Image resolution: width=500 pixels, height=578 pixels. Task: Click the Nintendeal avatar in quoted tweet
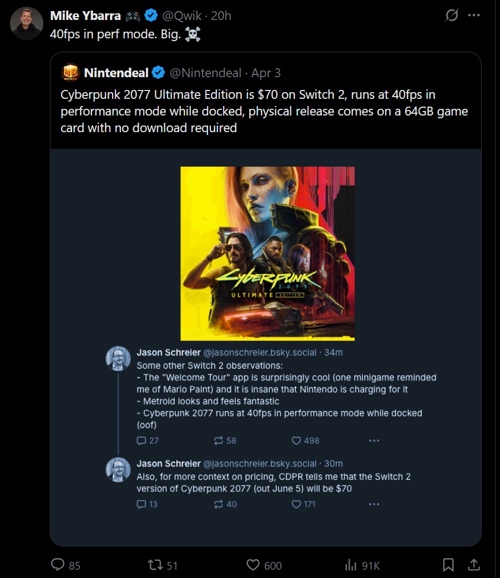click(x=70, y=73)
